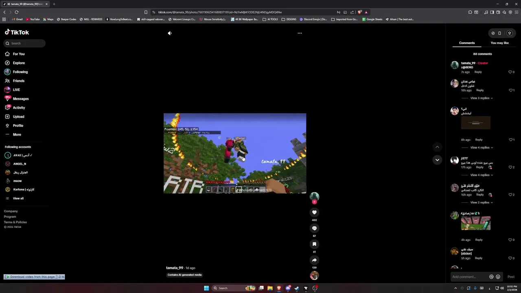This screenshot has height=293, width=521.
Task: Expand View 3 replies
Action: [482, 98]
